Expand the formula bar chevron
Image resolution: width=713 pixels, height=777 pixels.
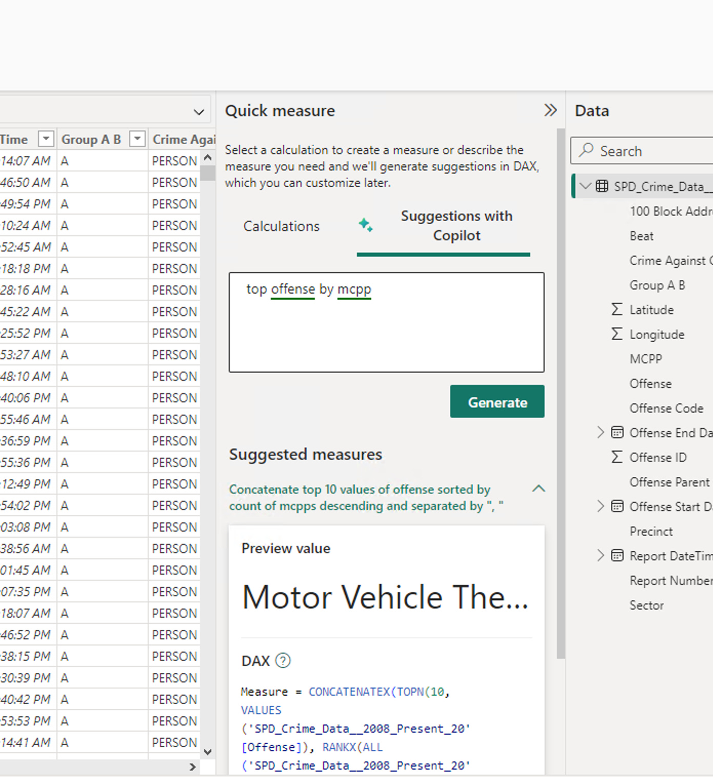coord(199,112)
